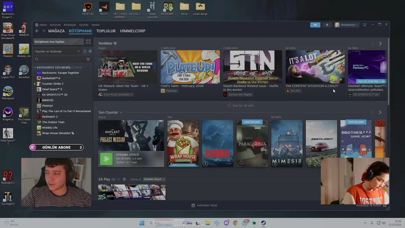Click Kütüphane Ana Sayfası button

(x=59, y=41)
